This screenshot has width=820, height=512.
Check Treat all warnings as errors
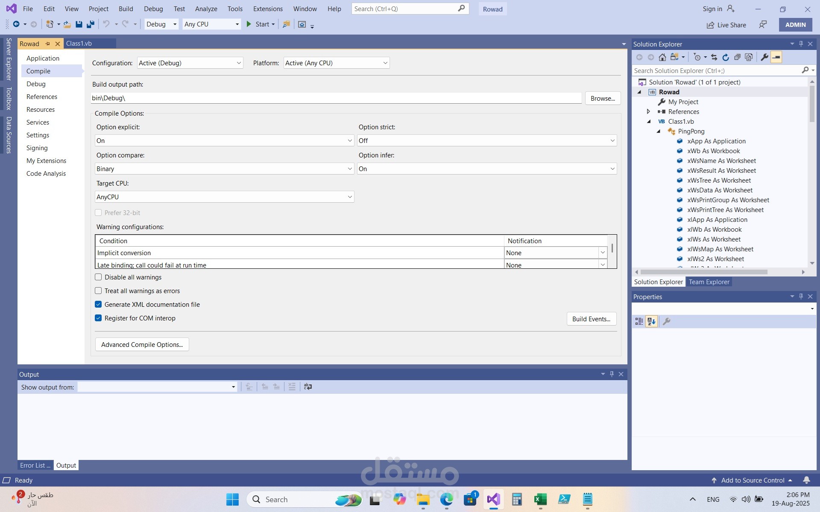98,291
